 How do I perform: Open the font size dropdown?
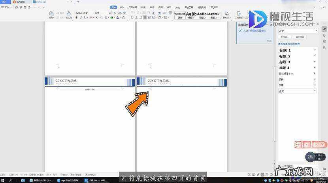tap(100, 13)
